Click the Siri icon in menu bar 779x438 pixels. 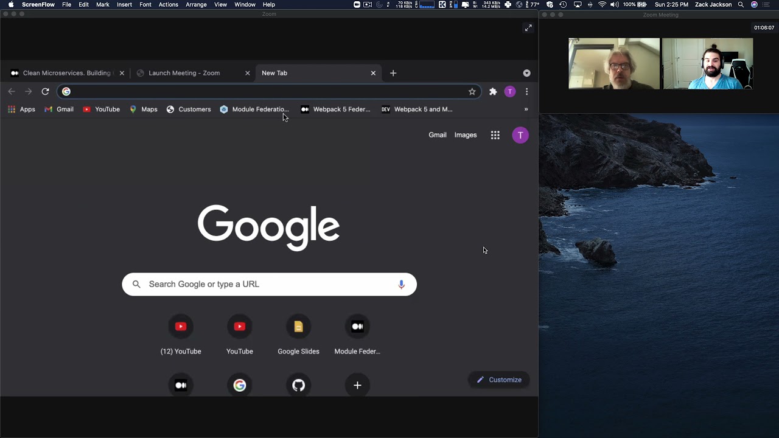[755, 4]
